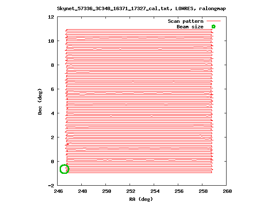
Task: Click the 'RA (deg)' axis label
Action: 141,199
